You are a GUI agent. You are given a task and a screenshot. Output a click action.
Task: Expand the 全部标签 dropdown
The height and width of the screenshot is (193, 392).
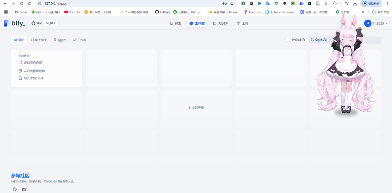coord(320,40)
